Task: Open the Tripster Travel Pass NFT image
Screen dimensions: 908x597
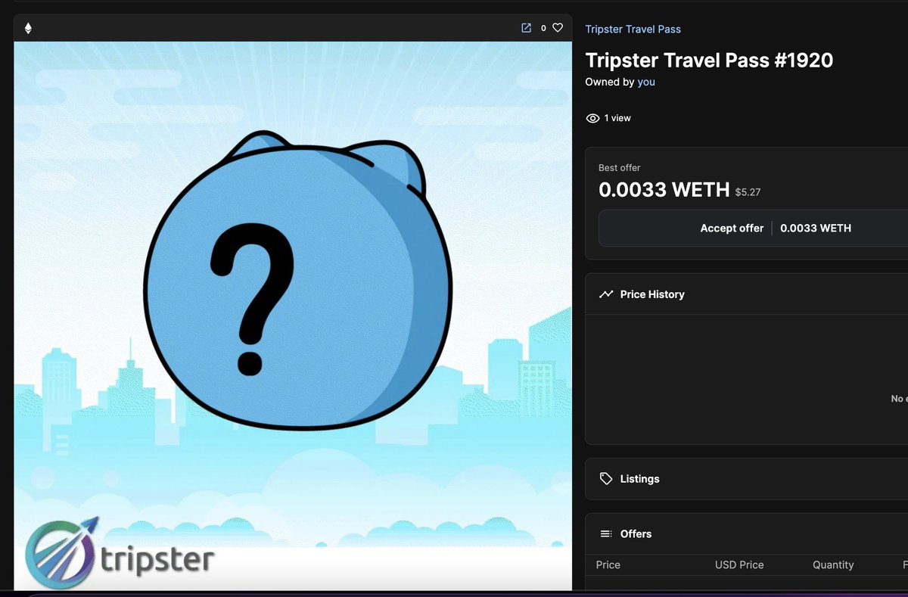Action: [293, 316]
